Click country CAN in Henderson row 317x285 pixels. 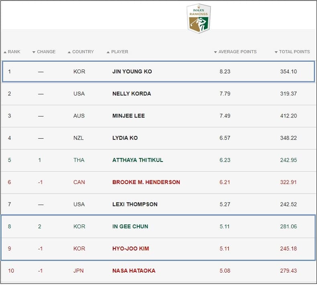point(79,182)
